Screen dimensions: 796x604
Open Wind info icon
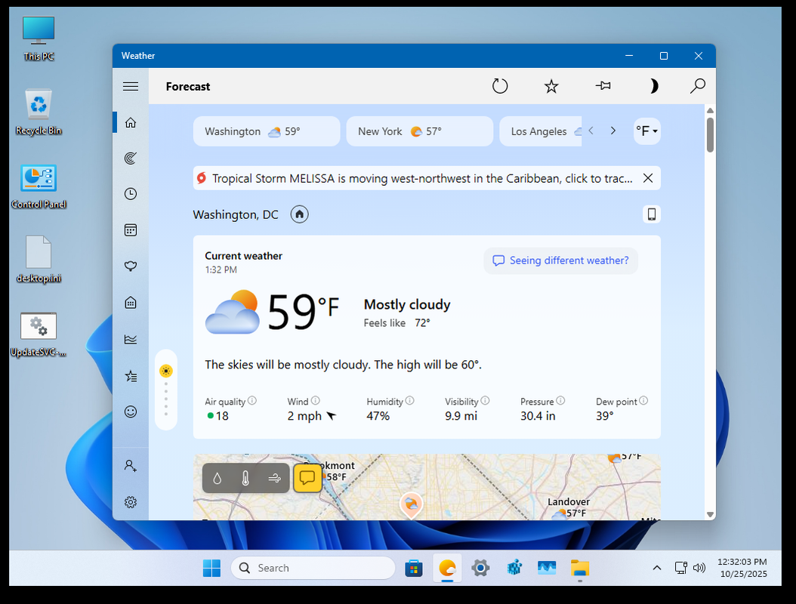(315, 400)
